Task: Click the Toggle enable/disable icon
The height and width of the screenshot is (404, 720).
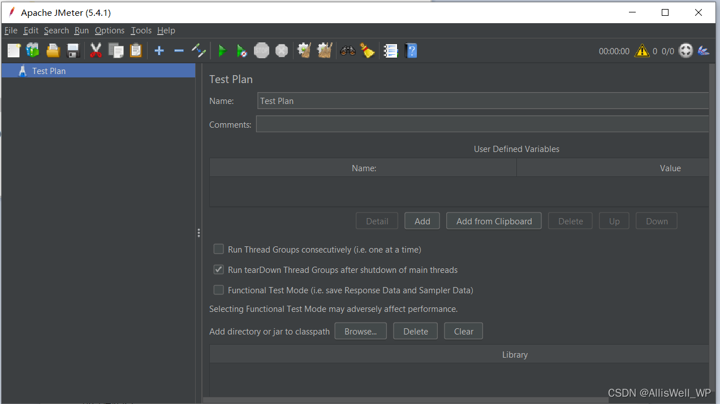Action: click(199, 51)
